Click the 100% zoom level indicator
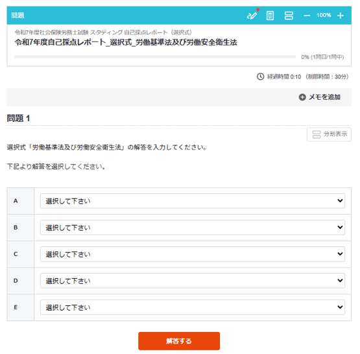The width and height of the screenshot is (360, 354). point(324,16)
